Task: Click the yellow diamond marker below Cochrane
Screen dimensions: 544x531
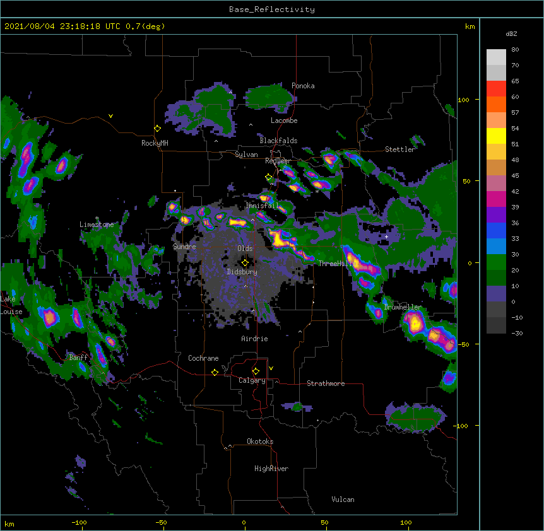Action: (215, 372)
